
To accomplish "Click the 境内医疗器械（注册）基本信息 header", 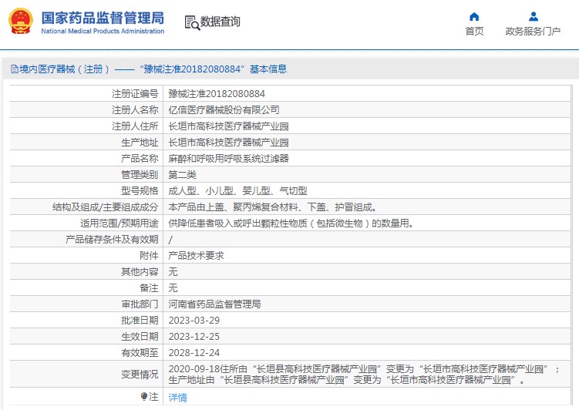I will click(149, 69).
